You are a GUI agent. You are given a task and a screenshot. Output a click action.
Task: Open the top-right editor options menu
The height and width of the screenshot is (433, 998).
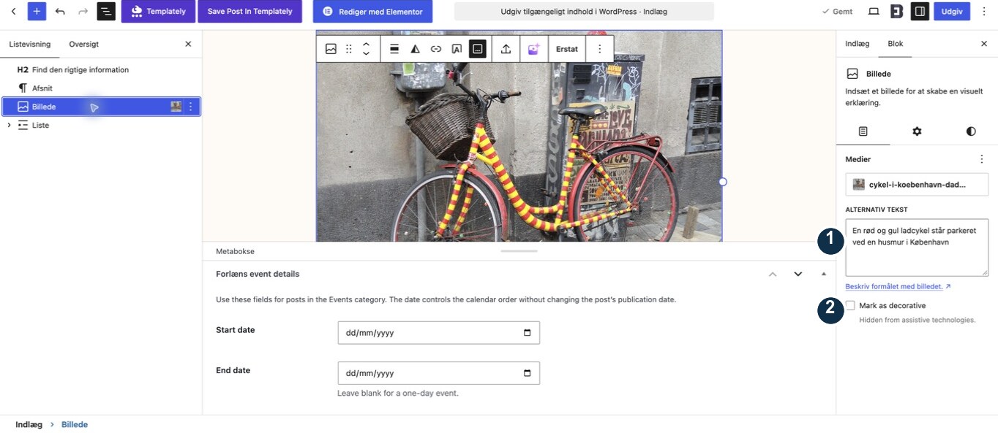[984, 11]
